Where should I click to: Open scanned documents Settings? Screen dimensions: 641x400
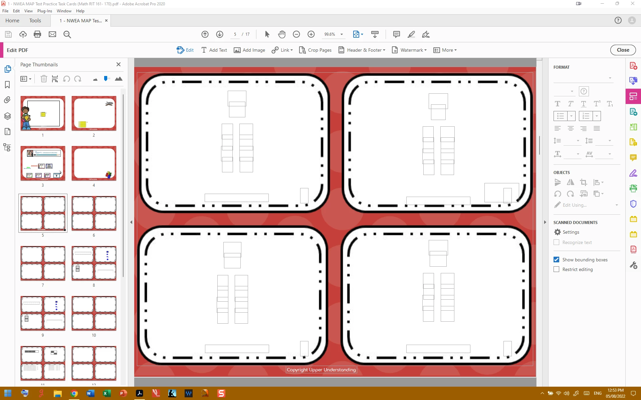tap(567, 232)
